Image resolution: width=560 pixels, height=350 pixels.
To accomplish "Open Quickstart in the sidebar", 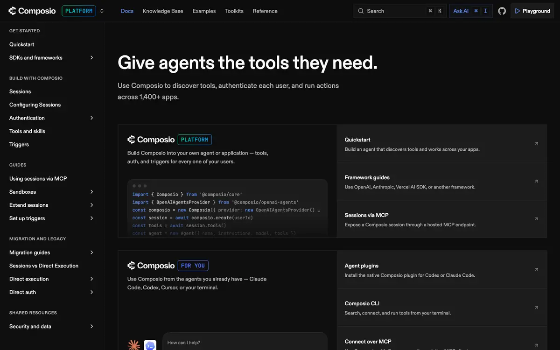I will coord(22,44).
